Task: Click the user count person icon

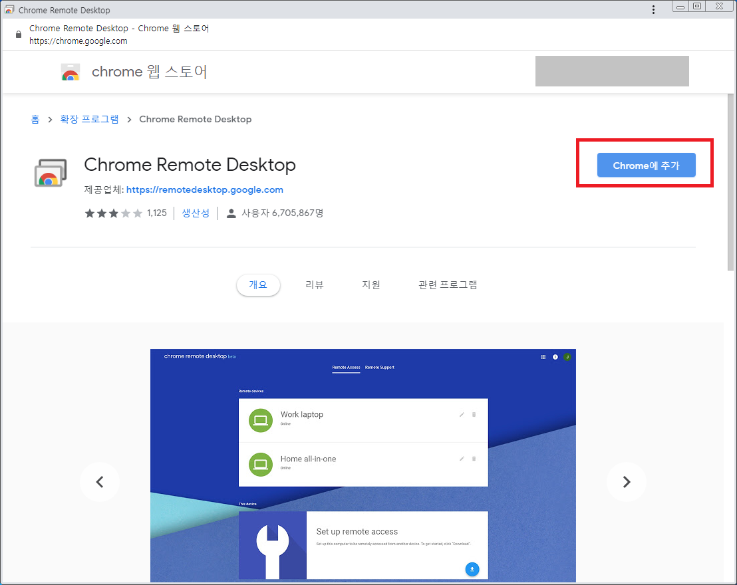Action: coord(231,213)
